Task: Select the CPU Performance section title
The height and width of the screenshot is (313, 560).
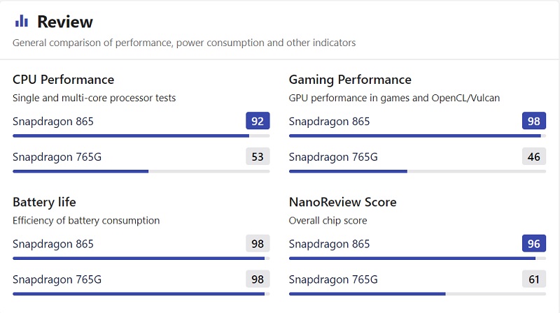Action: (x=63, y=80)
